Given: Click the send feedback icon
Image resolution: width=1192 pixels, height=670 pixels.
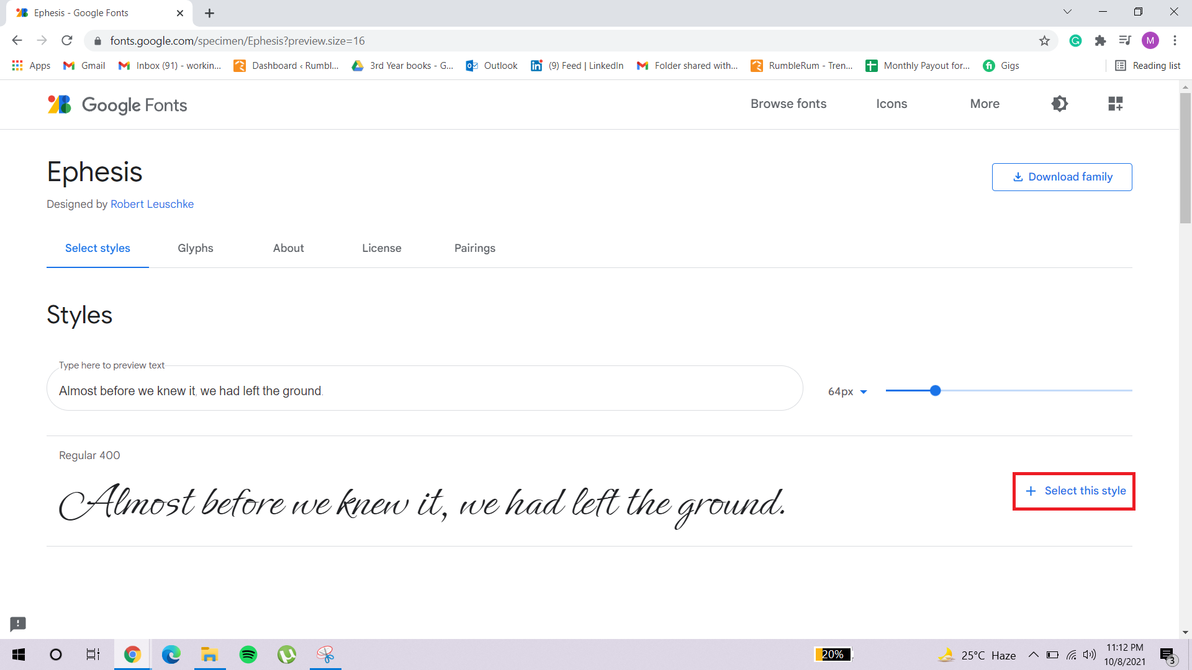Looking at the screenshot, I should 18,623.
